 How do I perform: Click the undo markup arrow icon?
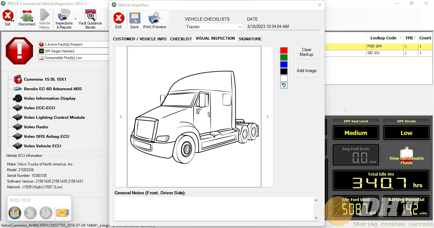pyautogui.click(x=284, y=85)
